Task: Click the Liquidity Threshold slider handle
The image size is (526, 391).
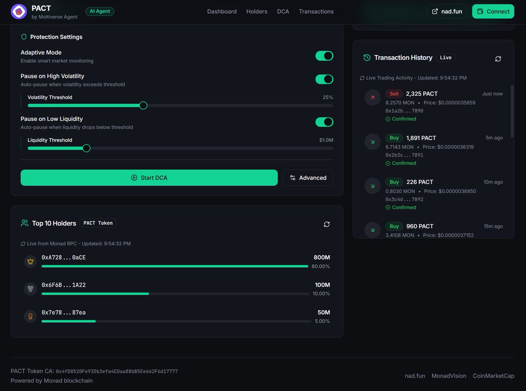Action: click(86, 148)
